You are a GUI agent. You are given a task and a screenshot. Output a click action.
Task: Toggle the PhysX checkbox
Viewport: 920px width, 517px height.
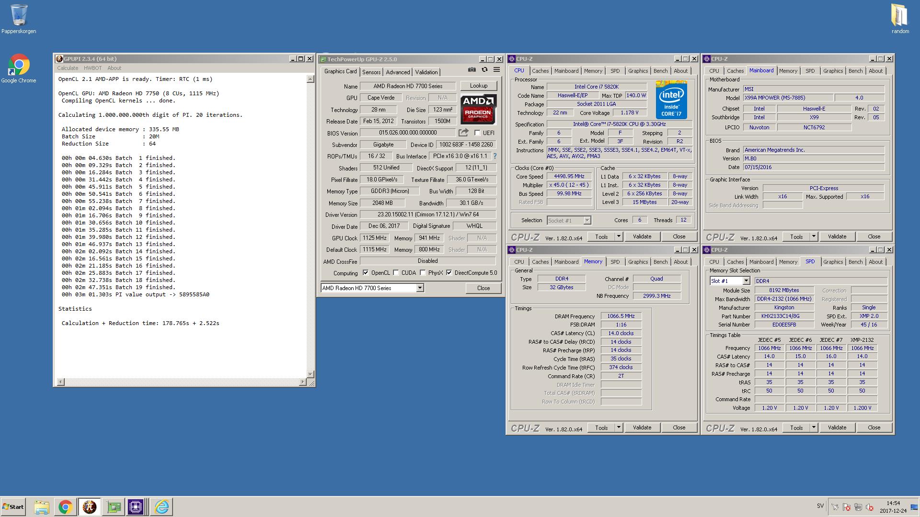[423, 273]
